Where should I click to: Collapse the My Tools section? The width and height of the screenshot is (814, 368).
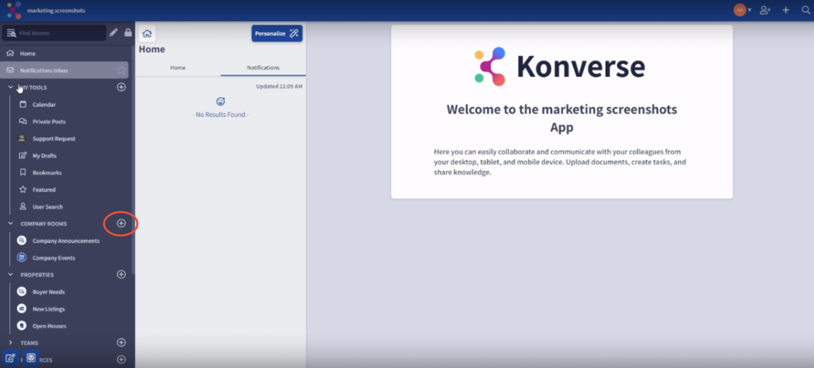(10, 87)
